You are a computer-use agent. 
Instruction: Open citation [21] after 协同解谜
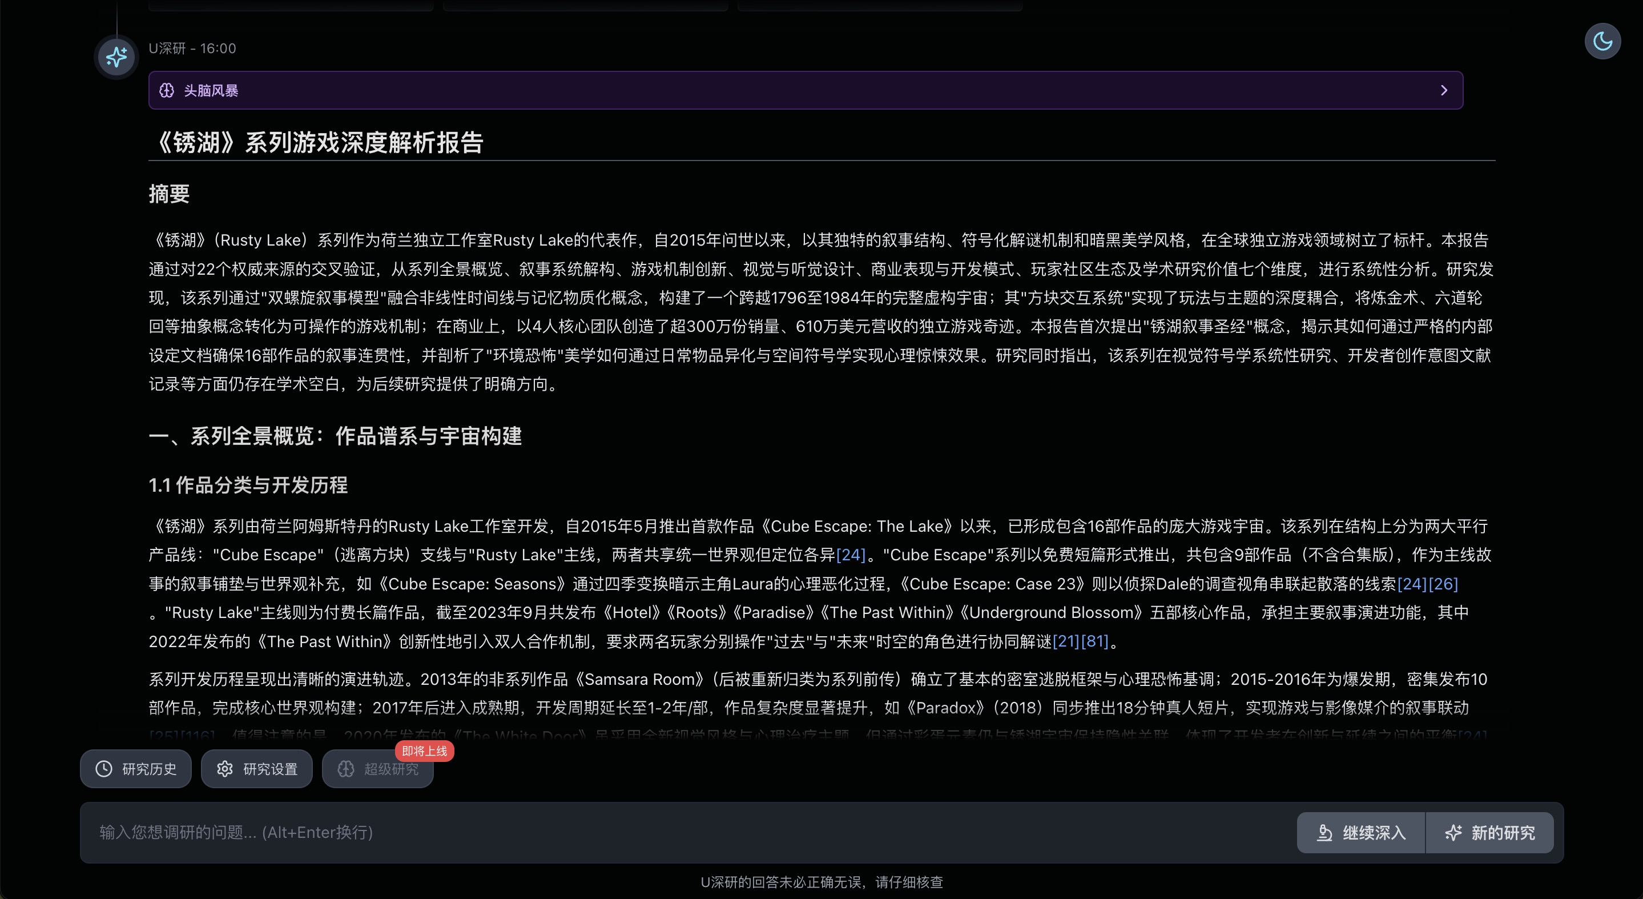(x=1066, y=641)
